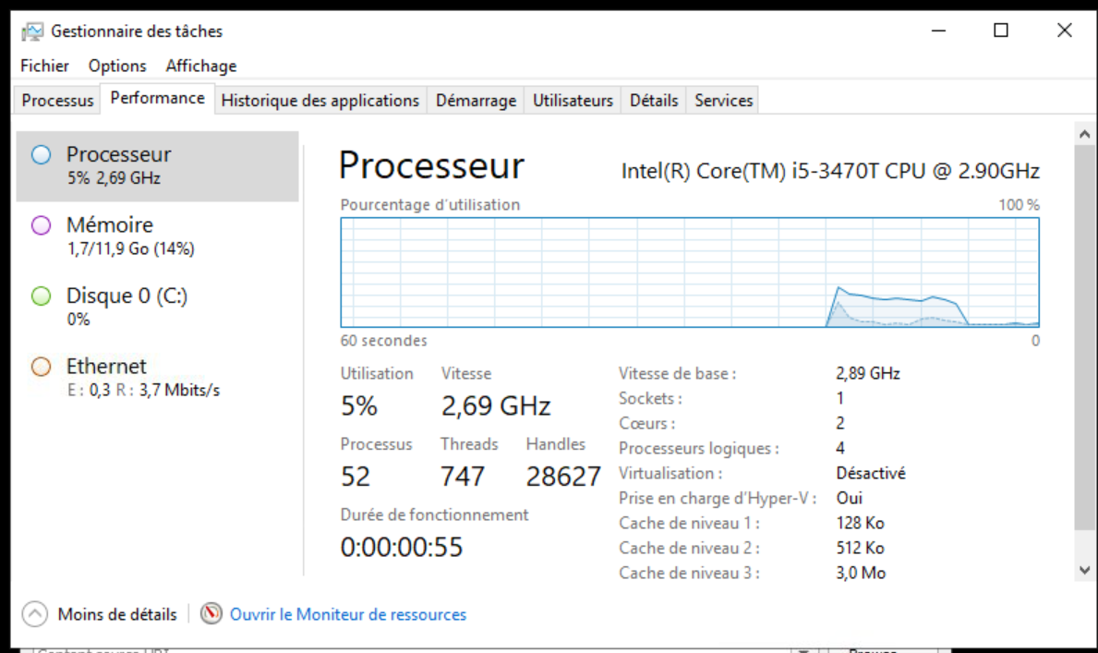Screen dimensions: 1098x653
Task: Click Prise en charge d'Hyper-V Oui value
Action: (849, 498)
